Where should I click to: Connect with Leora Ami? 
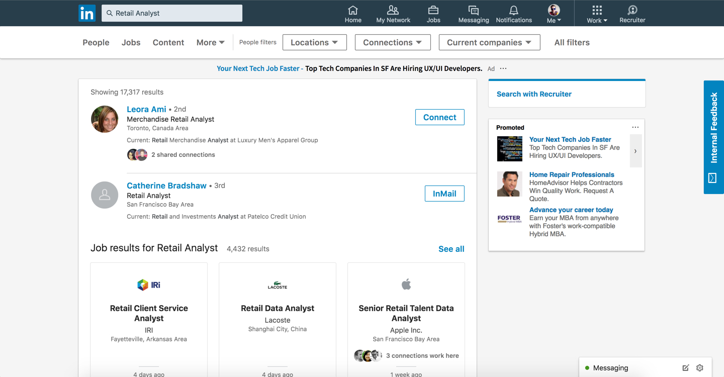click(x=439, y=117)
